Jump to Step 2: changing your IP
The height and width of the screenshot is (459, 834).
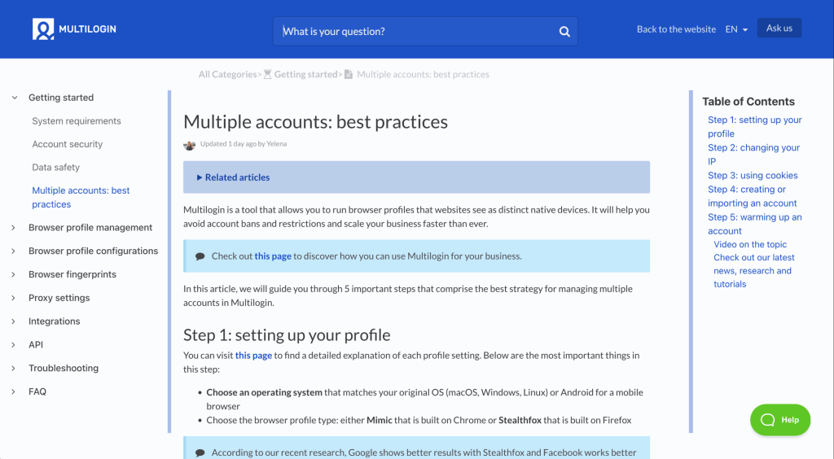(x=753, y=155)
